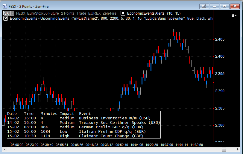Click the 10:04:05 time axis label
This screenshot has width=243, height=154.
(x=137, y=145)
